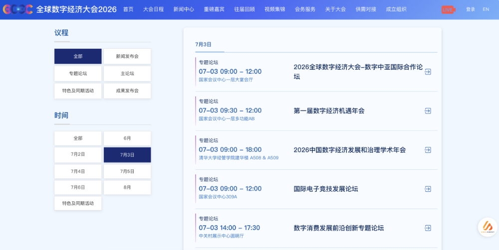Click the time 07-03 09:30 – 12:00
The height and width of the screenshot is (250, 499).
click(x=230, y=111)
